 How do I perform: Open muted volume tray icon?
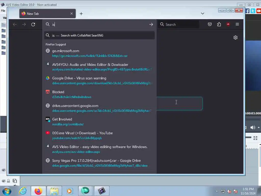229,191
